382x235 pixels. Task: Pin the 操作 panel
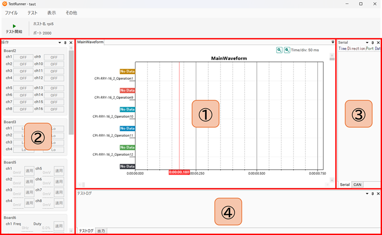click(65, 42)
